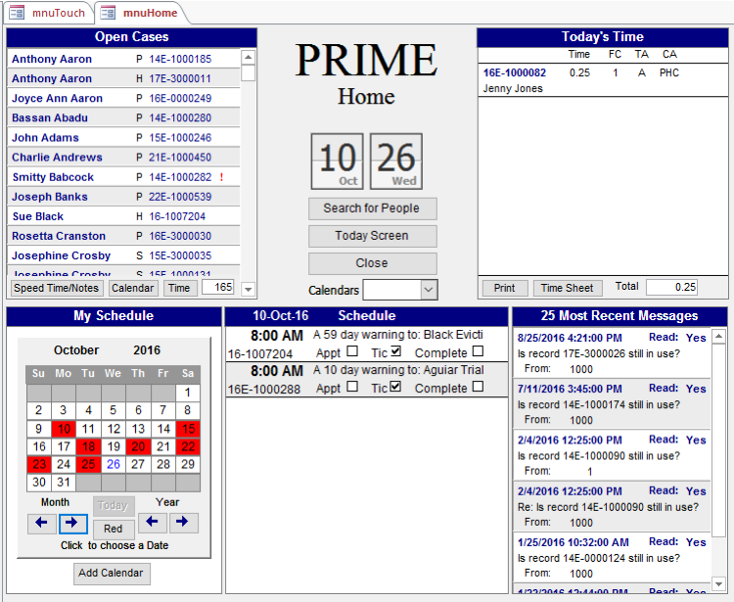Select the mnuHome tab
This screenshot has height=602, width=734.
140,13
